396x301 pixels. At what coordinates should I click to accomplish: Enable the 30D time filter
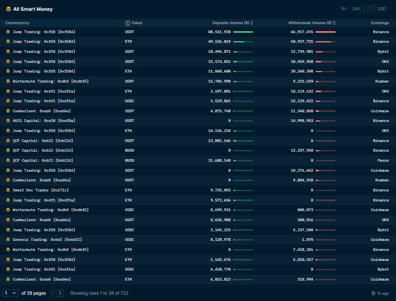[x=382, y=8]
